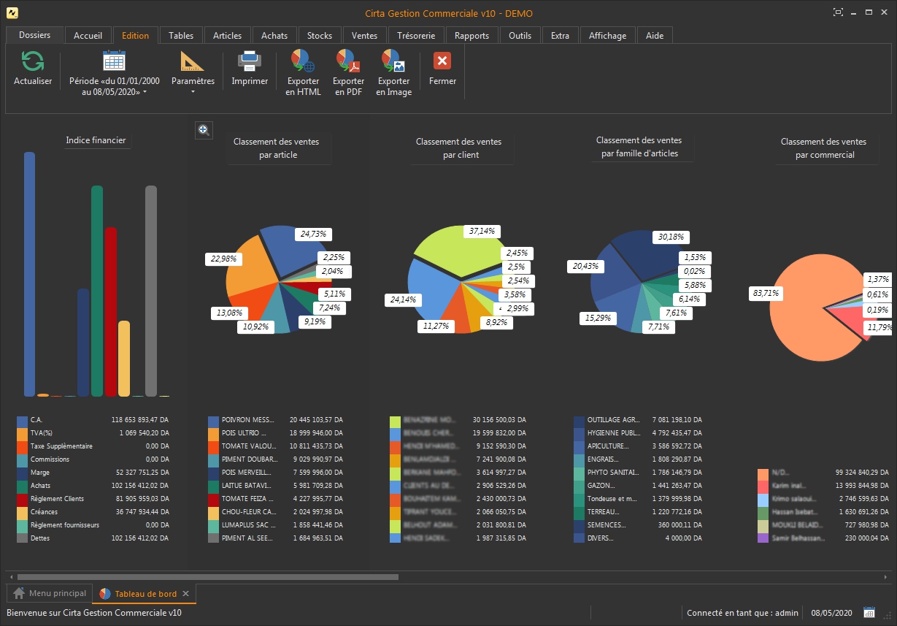Click the "37,14%" pie label

pos(482,231)
